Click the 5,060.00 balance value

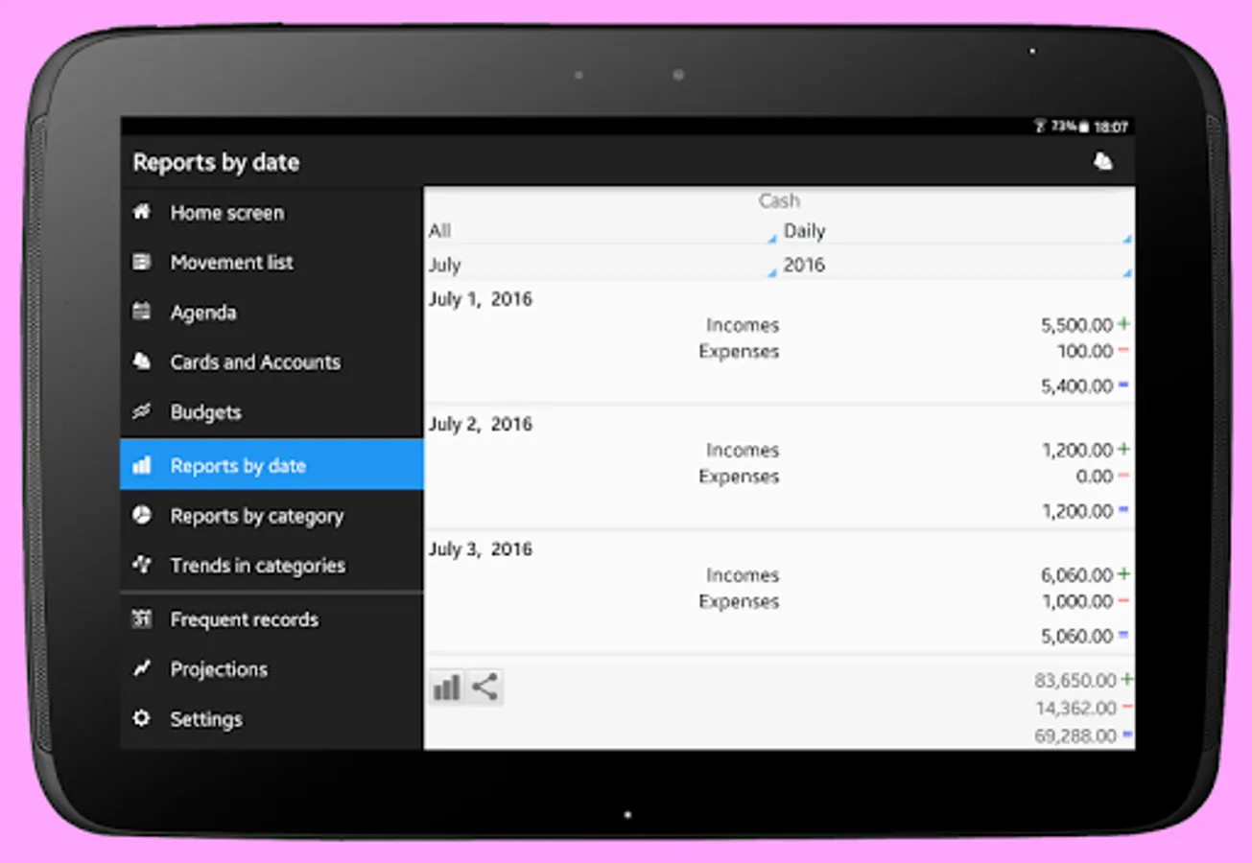click(1076, 636)
